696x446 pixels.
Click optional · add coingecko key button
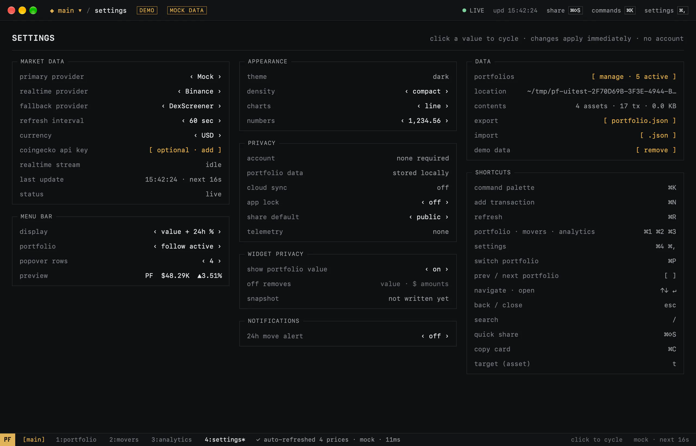click(x=185, y=150)
